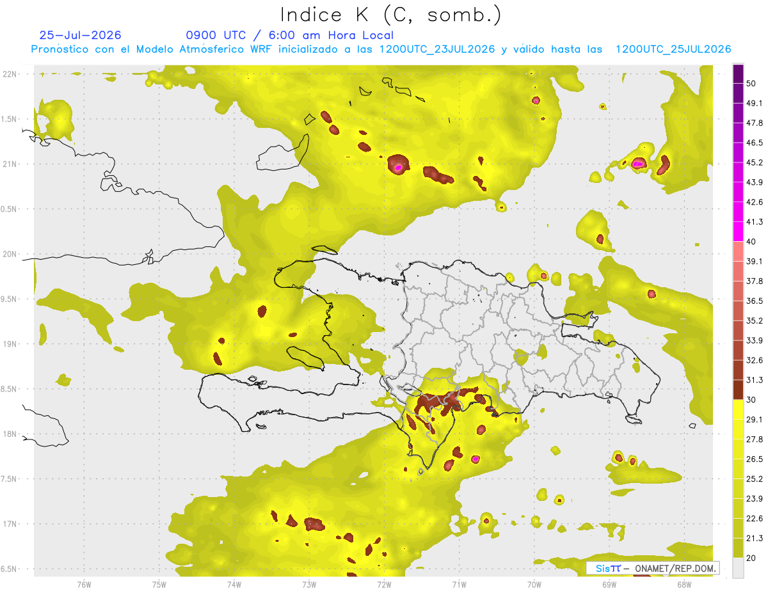
Task: Pick the bright magenta swatch between 40 and 41.3
Action: click(x=738, y=232)
